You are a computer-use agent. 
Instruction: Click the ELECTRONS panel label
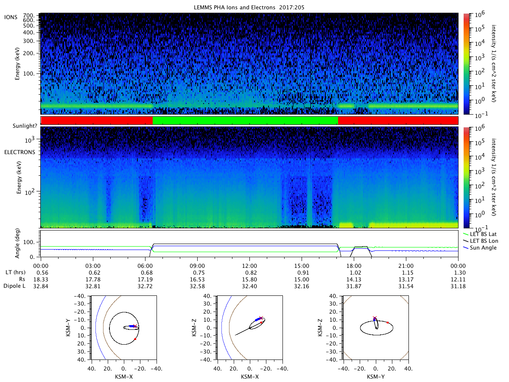click(20, 152)
